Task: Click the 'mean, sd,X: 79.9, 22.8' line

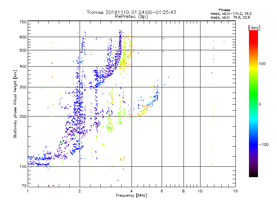Action: coord(230,17)
